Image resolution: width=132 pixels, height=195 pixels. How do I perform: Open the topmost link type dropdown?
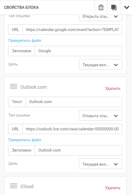(x=101, y=17)
